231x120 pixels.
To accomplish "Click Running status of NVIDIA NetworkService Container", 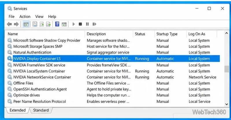I will click(x=142, y=77).
